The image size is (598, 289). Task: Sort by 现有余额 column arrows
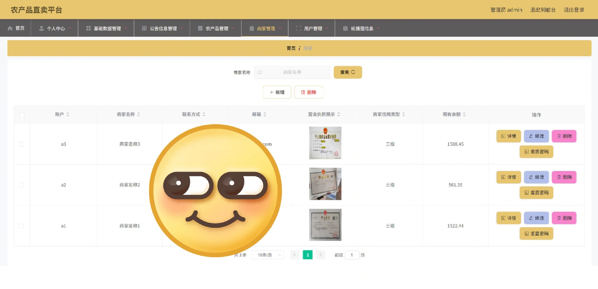(x=464, y=115)
